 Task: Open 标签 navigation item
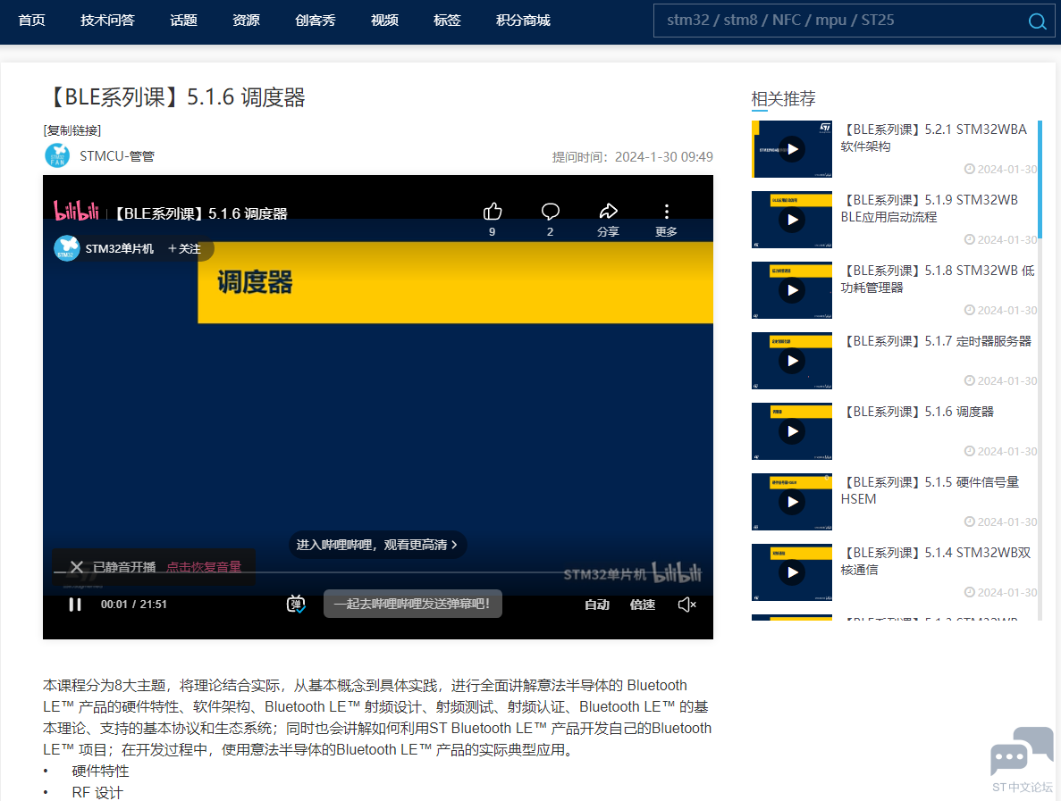pos(447,21)
